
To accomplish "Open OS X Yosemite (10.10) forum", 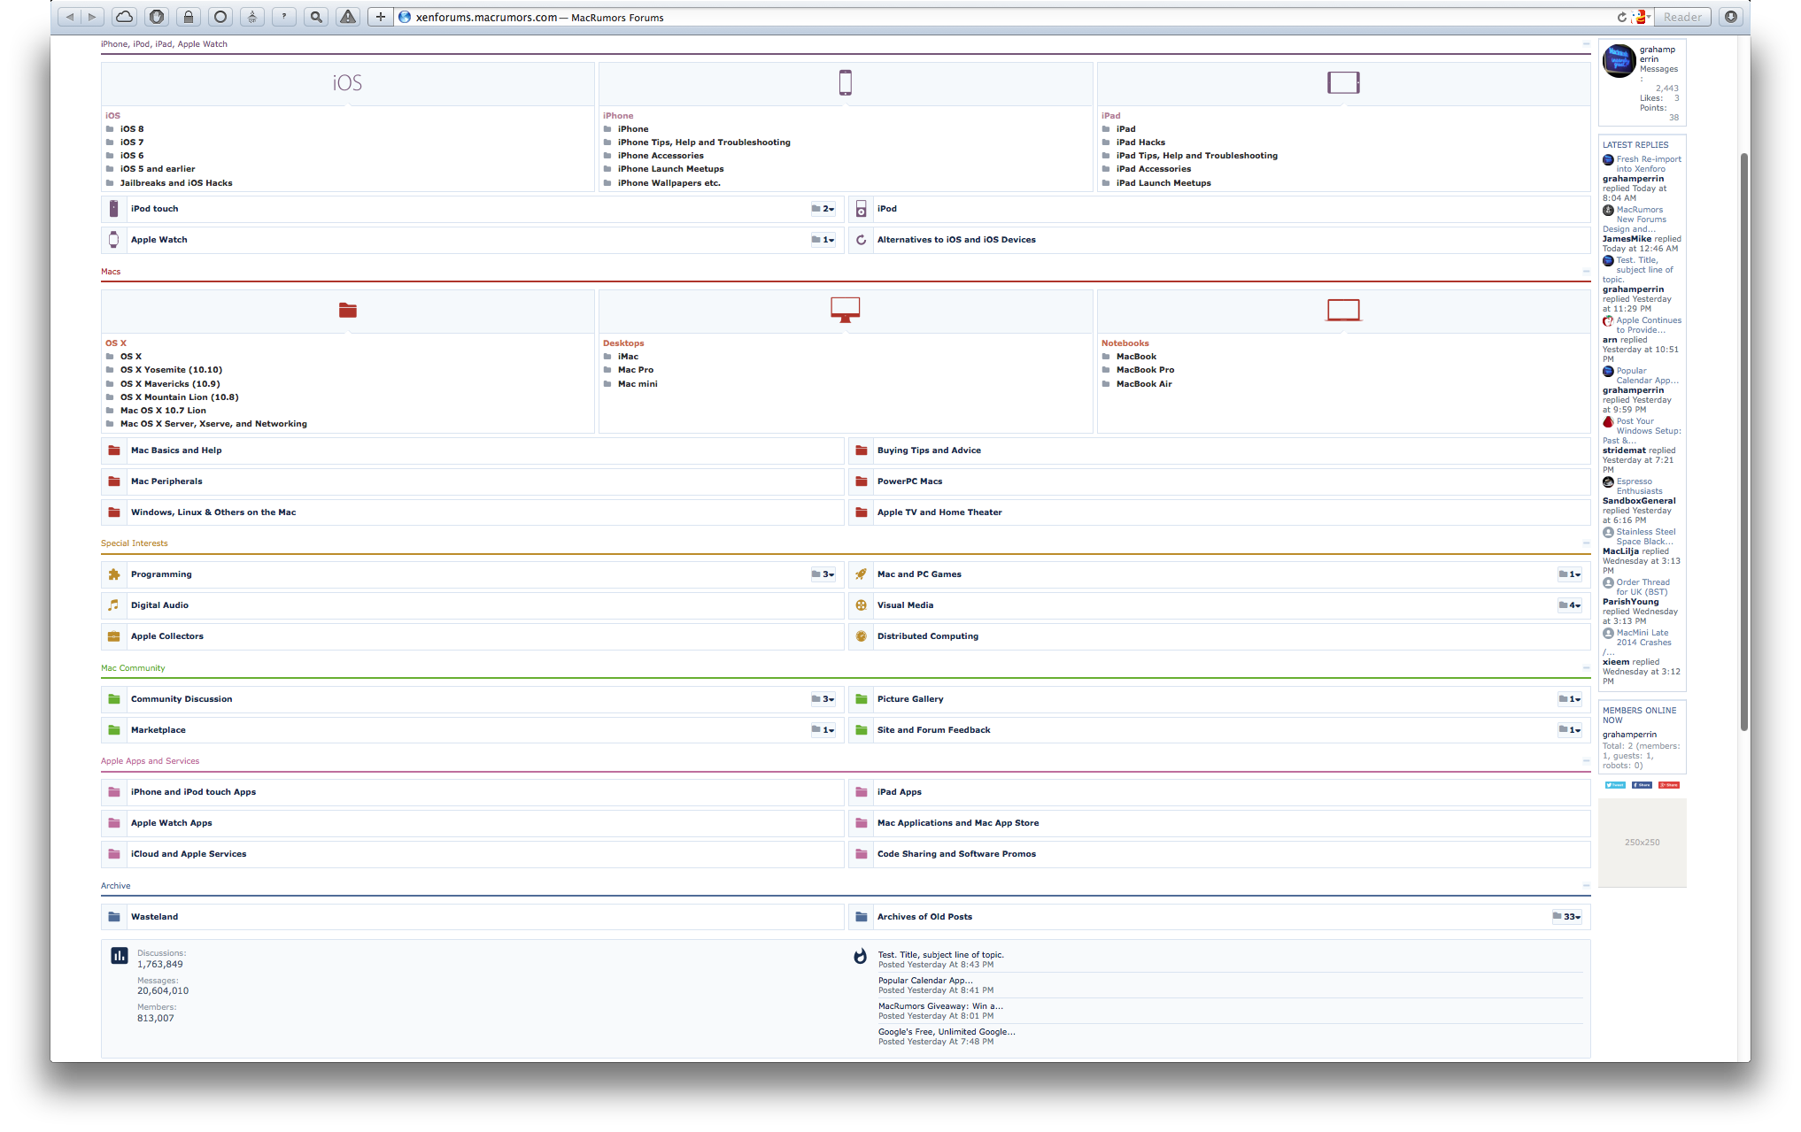I will point(171,370).
